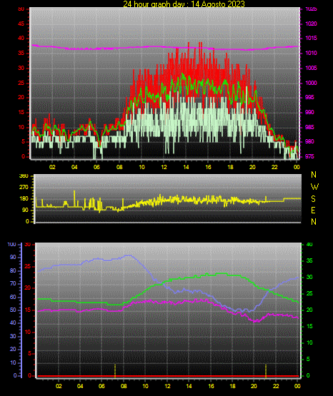Click the magenta 995 pressure axis label
The height and width of the screenshot is (396, 333).
(309, 97)
